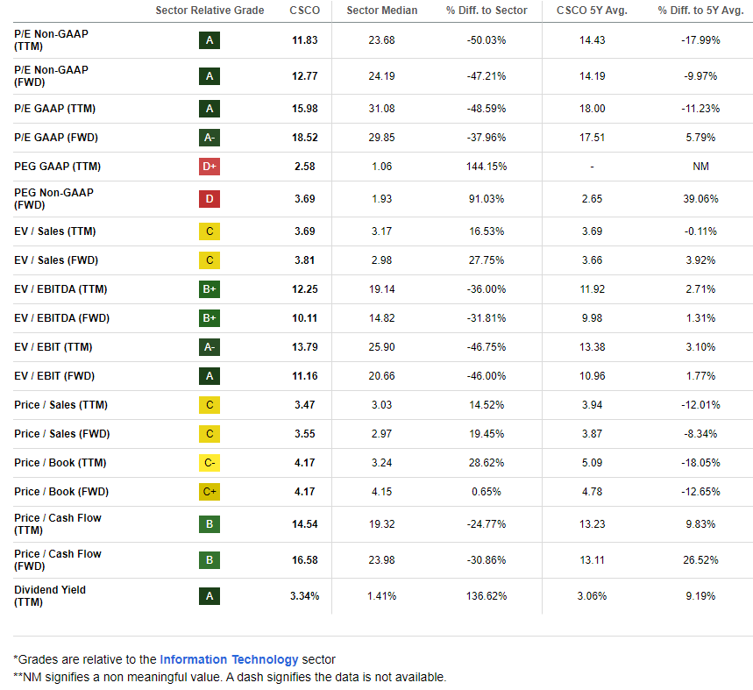Image resolution: width=753 pixels, height=690 pixels.
Task: Select the EV / Sales (FWD) row label
Action: coord(56,260)
